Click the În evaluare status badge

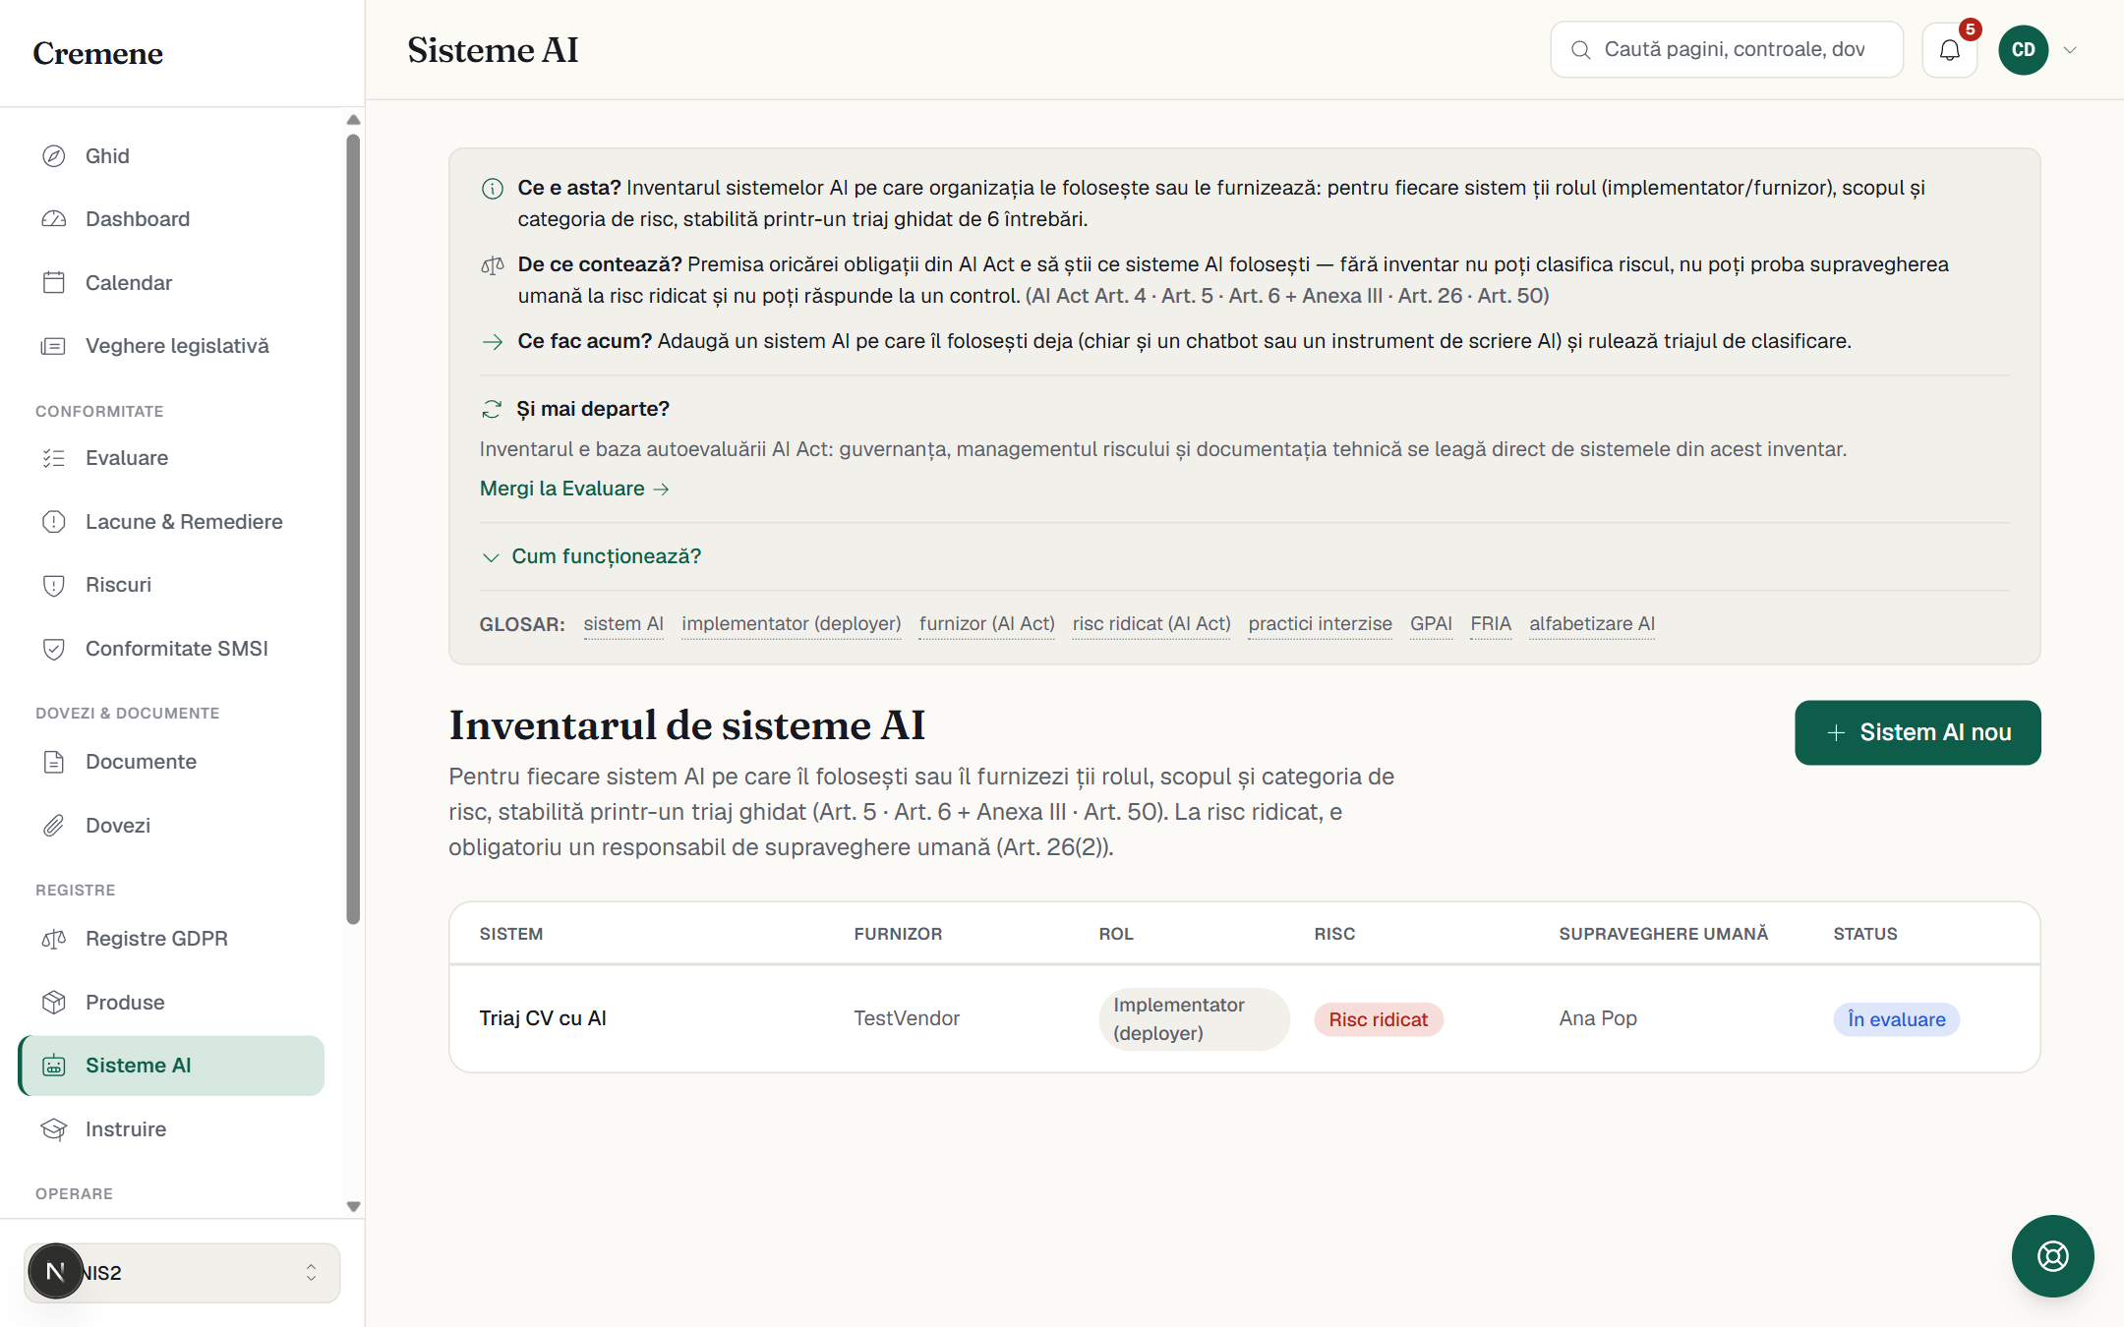pyautogui.click(x=1896, y=1019)
